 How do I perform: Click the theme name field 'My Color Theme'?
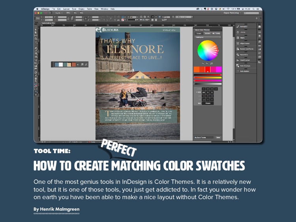pos(204,138)
